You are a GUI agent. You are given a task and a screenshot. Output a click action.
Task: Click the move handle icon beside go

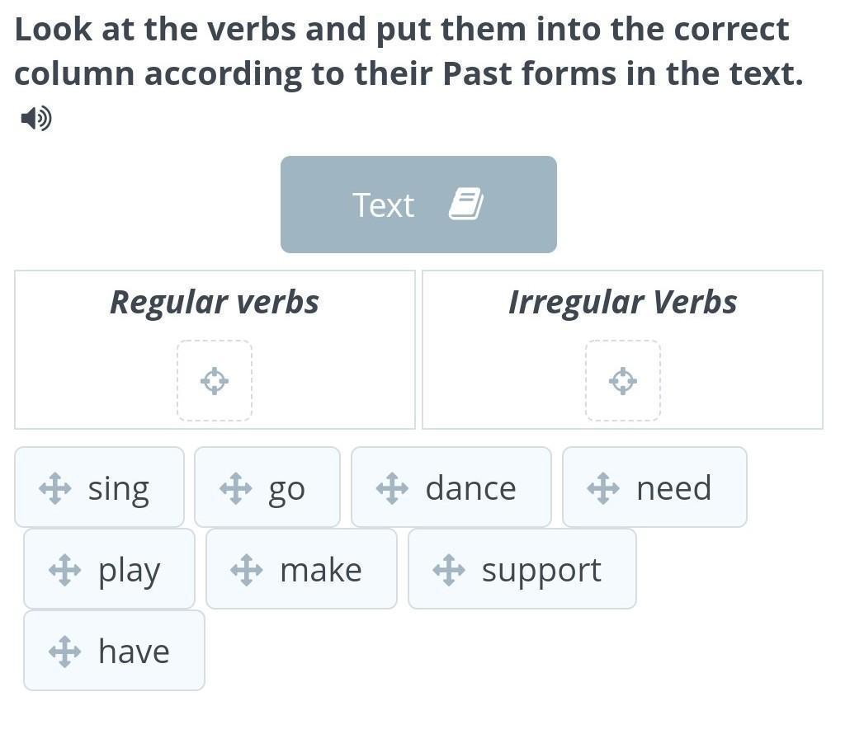pyautogui.click(x=236, y=488)
